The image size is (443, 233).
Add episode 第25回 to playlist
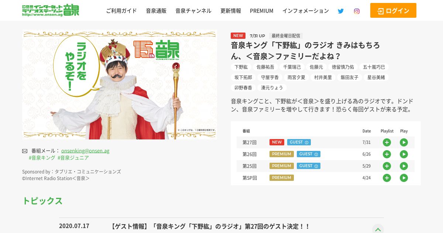point(387,166)
